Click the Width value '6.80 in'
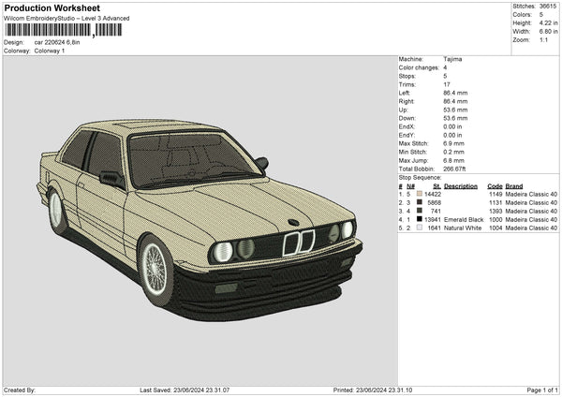This screenshot has height=397, width=562. pyautogui.click(x=548, y=32)
